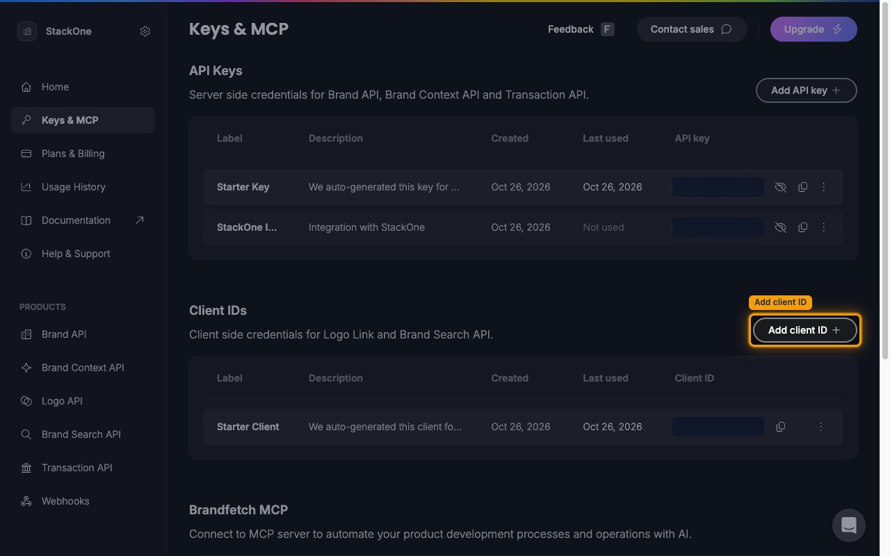Copy the Starter Key API key

pos(802,187)
